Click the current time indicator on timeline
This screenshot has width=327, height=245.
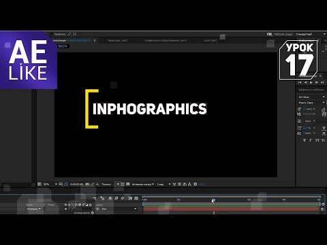coord(213,200)
